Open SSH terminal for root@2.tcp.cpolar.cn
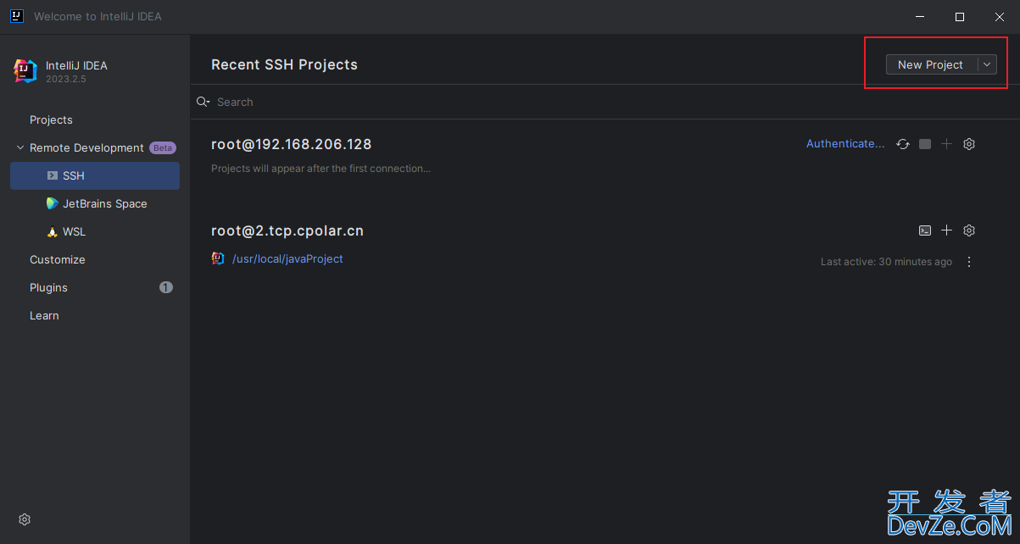Image resolution: width=1020 pixels, height=544 pixels. [925, 230]
